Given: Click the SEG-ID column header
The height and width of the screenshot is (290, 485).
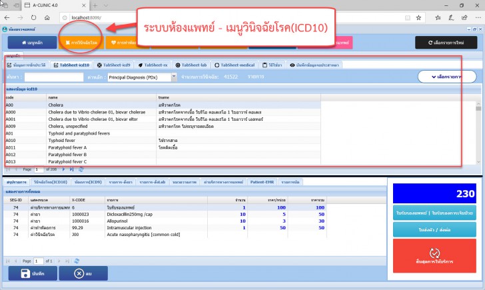Looking at the screenshot, I should tap(16, 200).
